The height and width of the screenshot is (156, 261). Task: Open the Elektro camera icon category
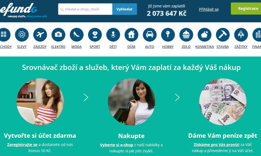[58, 35]
